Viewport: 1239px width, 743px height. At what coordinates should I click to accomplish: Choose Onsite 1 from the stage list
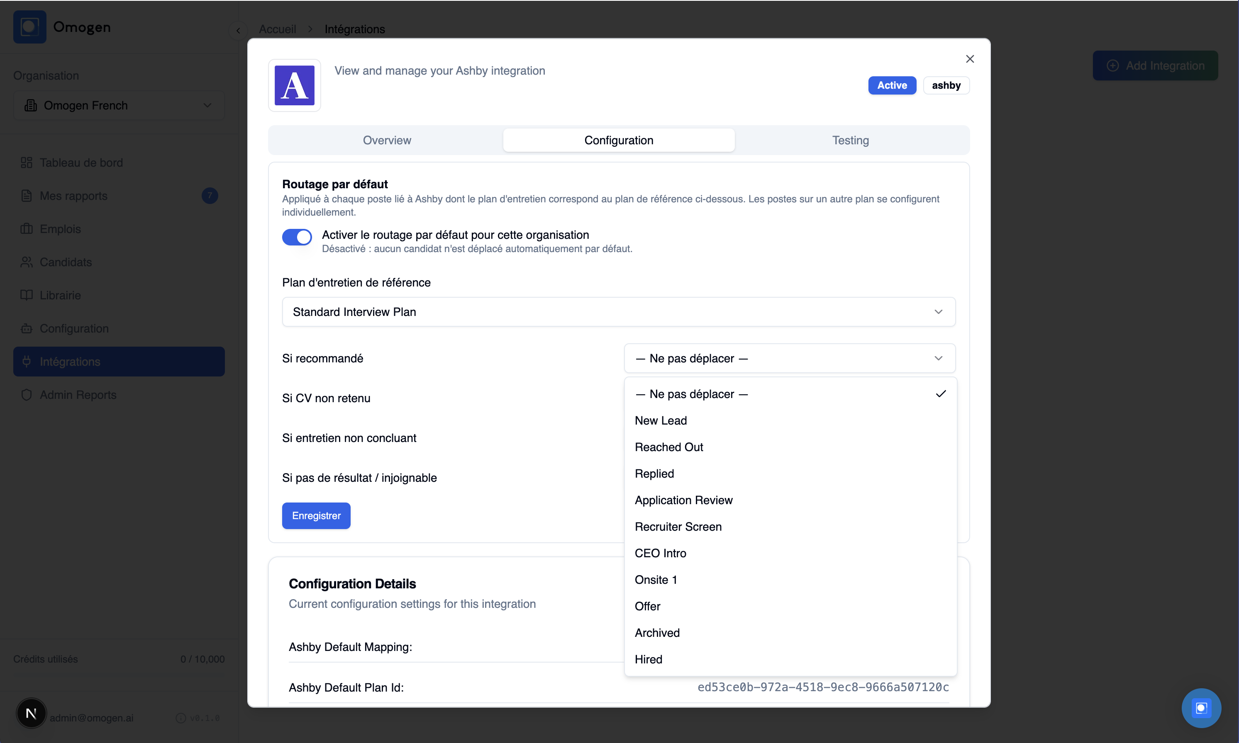point(790,580)
